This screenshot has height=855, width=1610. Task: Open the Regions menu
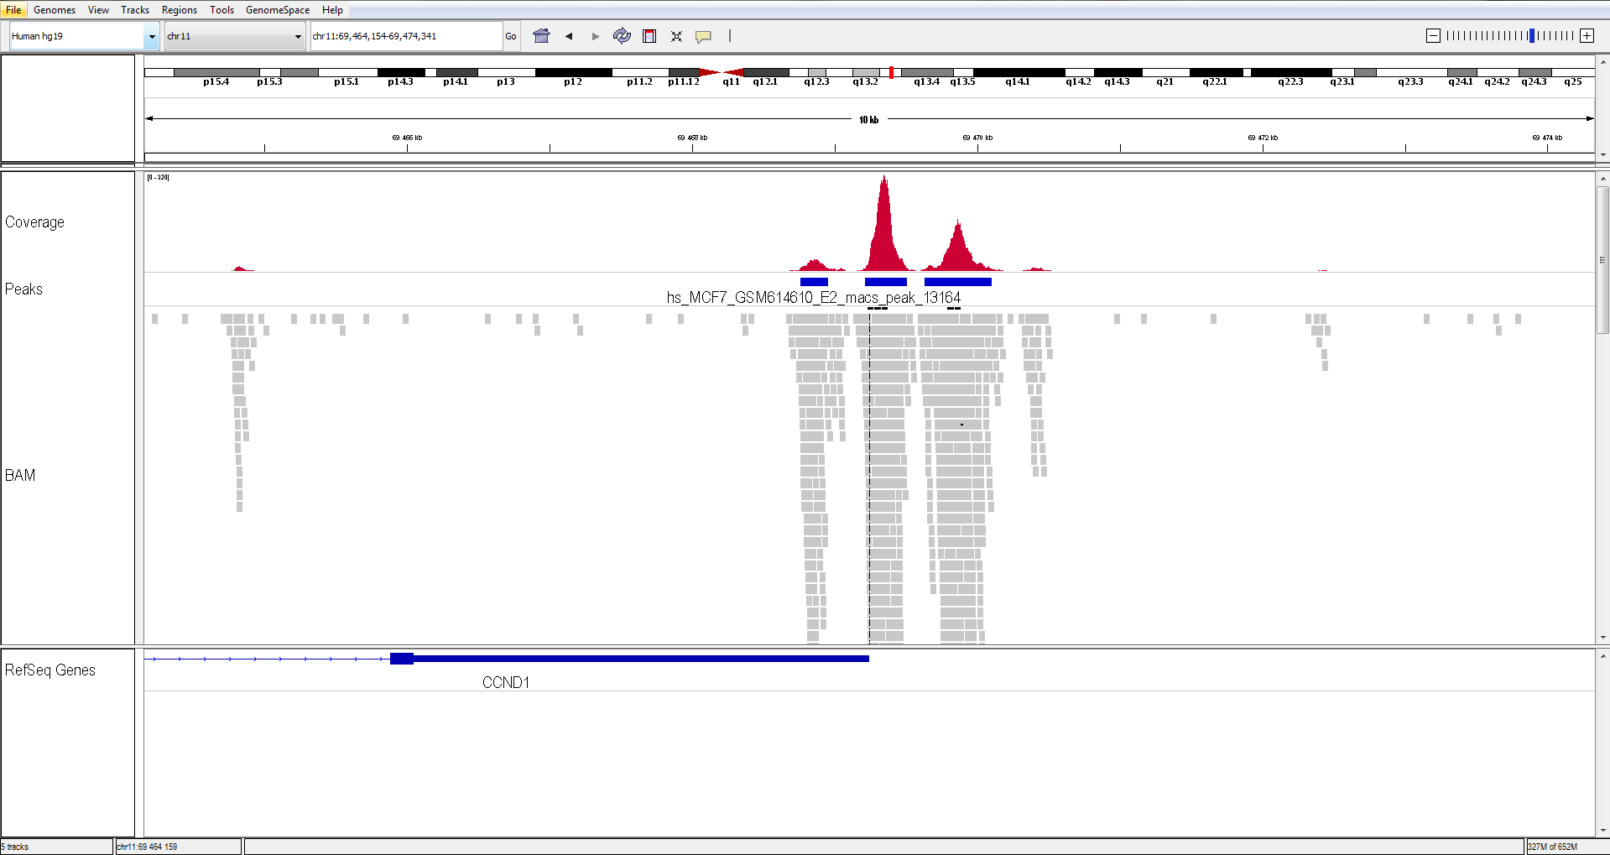click(x=179, y=10)
